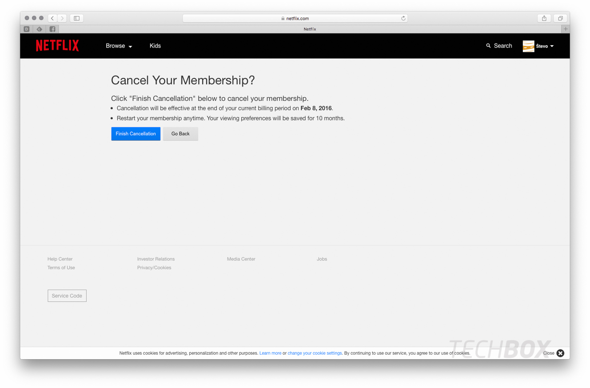
Task: Close the cookie notice banner
Action: (560, 353)
